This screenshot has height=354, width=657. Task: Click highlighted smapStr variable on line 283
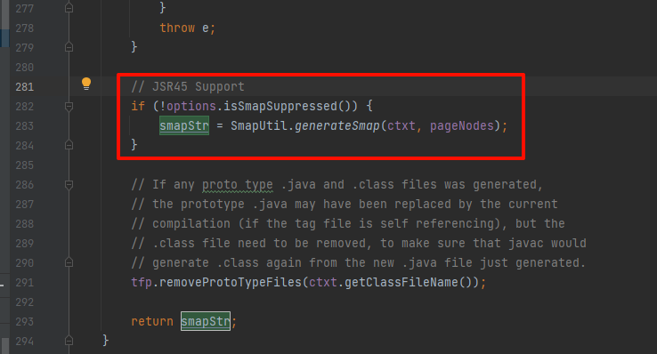click(184, 125)
